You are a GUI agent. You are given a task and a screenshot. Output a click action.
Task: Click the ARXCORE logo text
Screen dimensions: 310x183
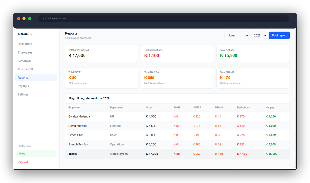(25, 34)
